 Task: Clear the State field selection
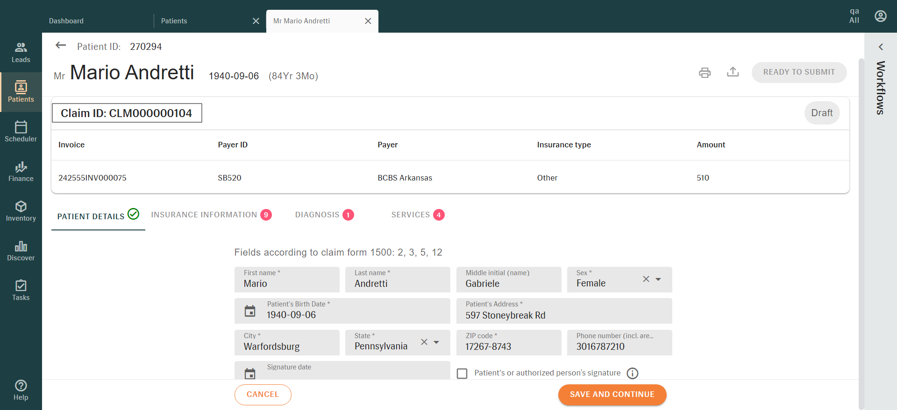click(x=424, y=342)
